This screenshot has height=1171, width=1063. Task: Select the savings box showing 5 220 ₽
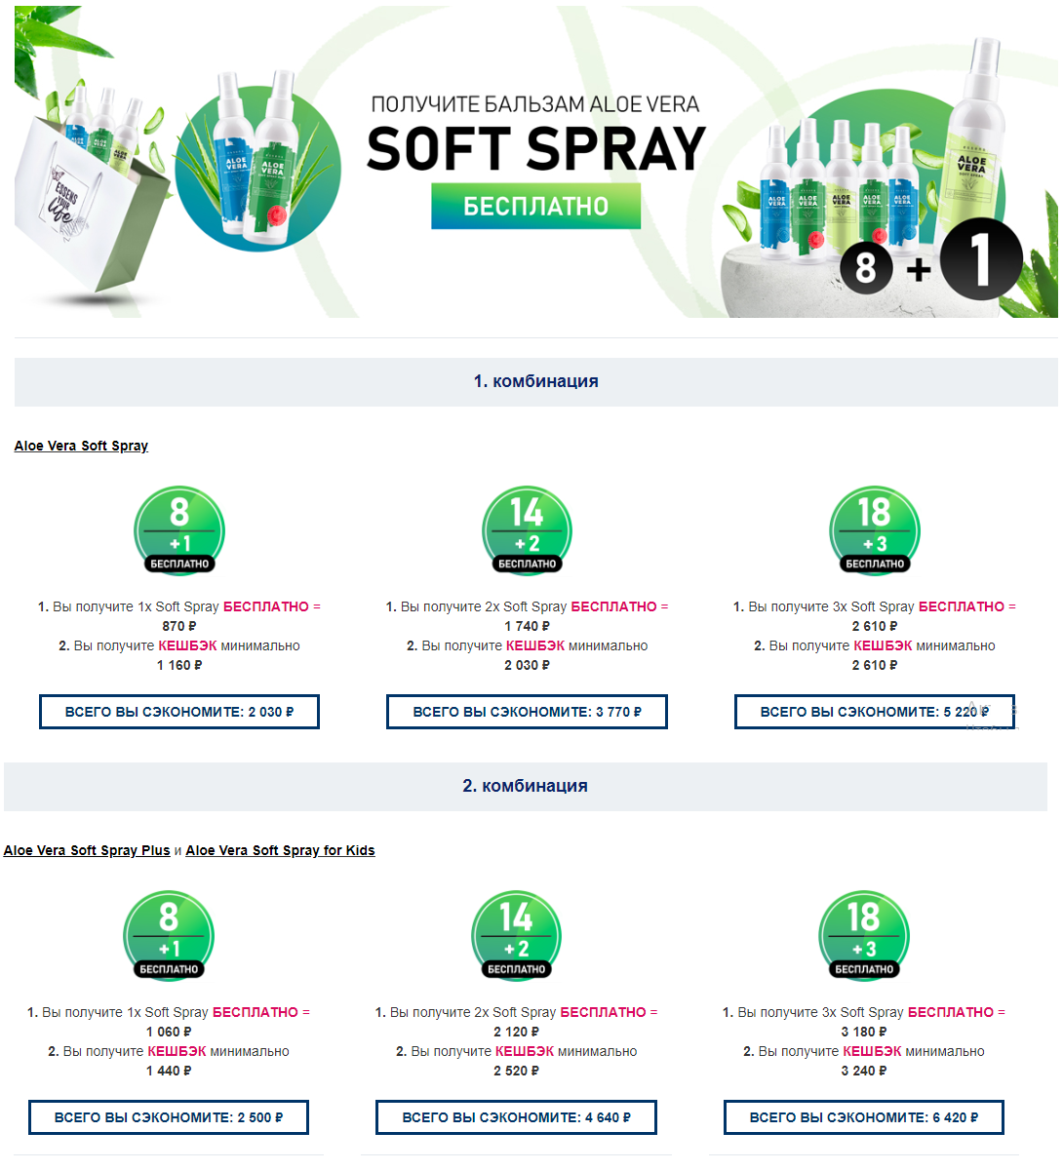[x=875, y=712]
